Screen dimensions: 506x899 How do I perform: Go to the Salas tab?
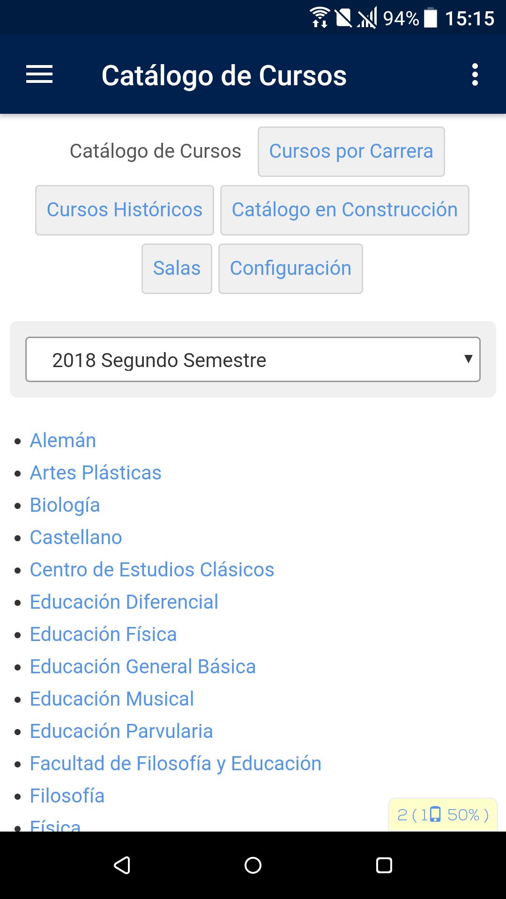point(177,269)
